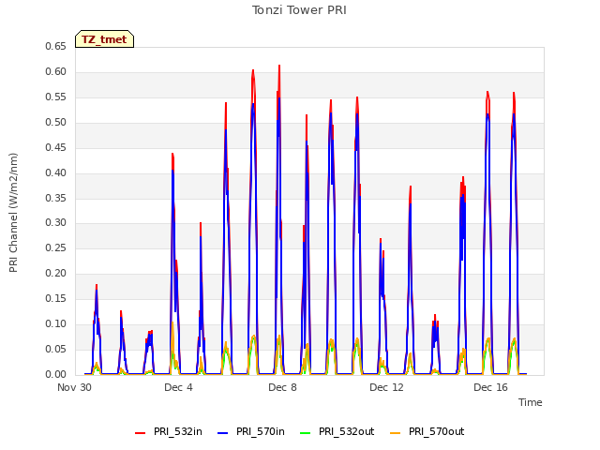The height and width of the screenshot is (450, 600).
Task: Click the red PRI_532in legend swatch
Action: [140, 433]
